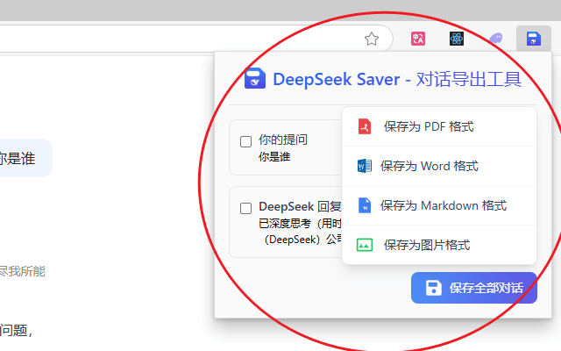Viewport: 561px width, 351px height.
Task: Pick 保存为 Markdown 格式 option
Action: pyautogui.click(x=443, y=205)
